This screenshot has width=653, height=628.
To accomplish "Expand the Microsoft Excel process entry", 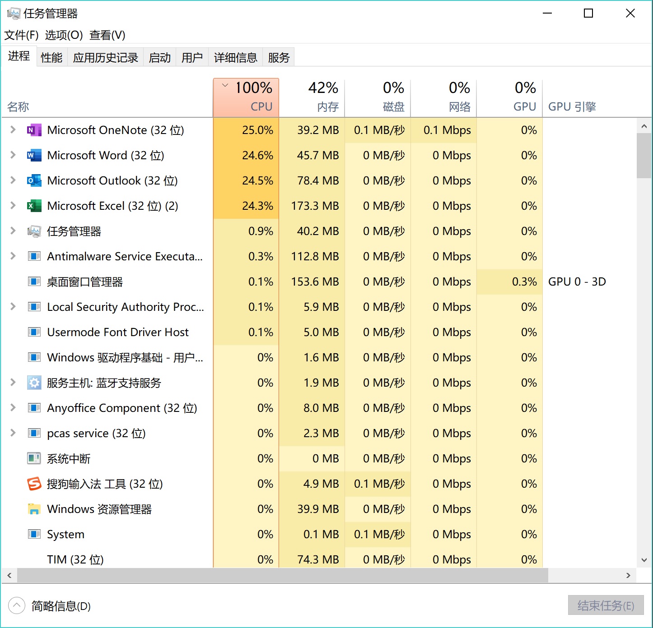I will 12,206.
